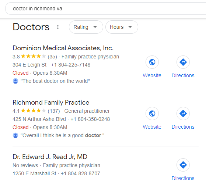The image size is (206, 193).
Task: Click reviewer avatar next to best doctor quote
Action: point(15,81)
